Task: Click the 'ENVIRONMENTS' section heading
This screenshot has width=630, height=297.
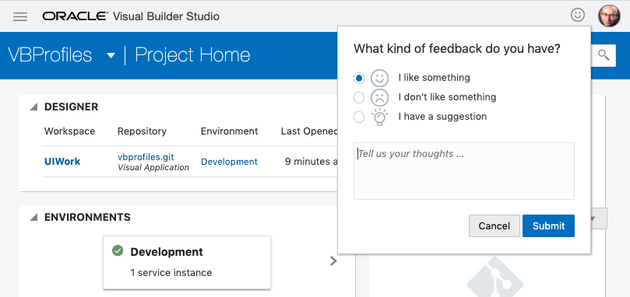Action: click(x=87, y=218)
